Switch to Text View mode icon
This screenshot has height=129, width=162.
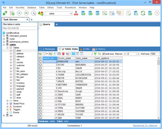coord(82,54)
